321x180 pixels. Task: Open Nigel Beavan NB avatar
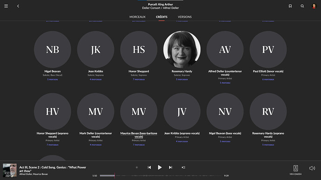click(53, 49)
